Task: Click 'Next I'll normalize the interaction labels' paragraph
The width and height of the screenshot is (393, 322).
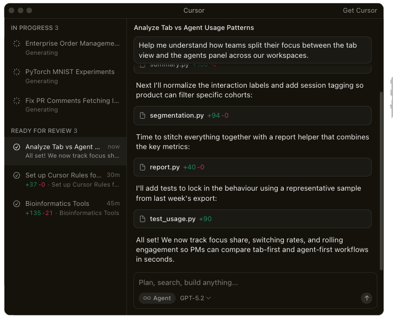Action: coord(250,90)
